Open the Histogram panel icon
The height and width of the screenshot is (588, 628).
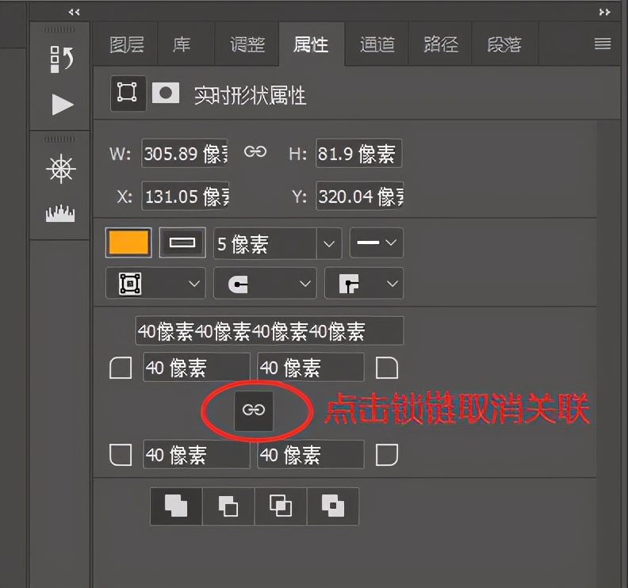(60, 213)
